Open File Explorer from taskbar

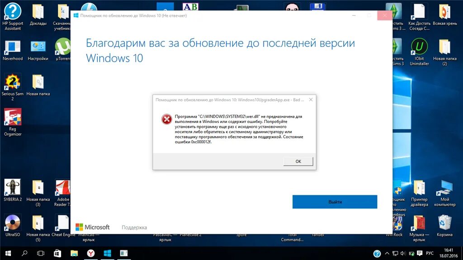tap(74, 253)
